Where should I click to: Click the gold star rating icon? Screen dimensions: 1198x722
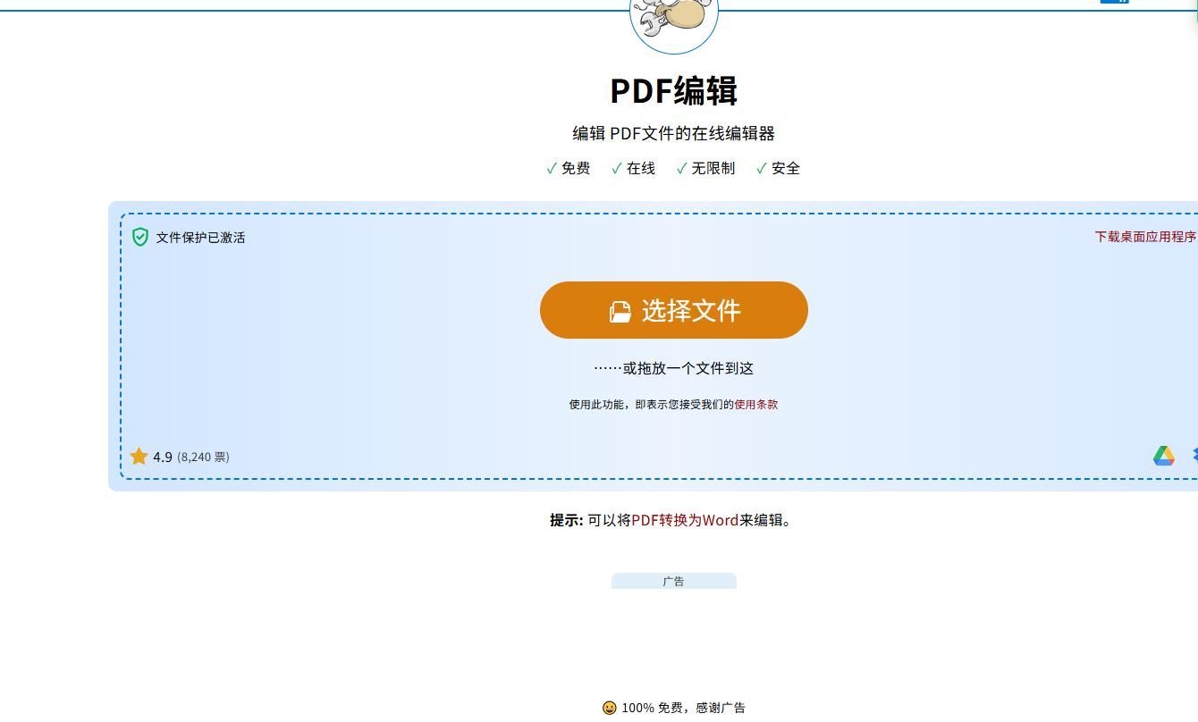[x=139, y=457]
